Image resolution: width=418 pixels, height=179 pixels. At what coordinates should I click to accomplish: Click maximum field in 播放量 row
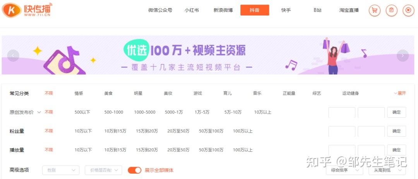(371, 150)
